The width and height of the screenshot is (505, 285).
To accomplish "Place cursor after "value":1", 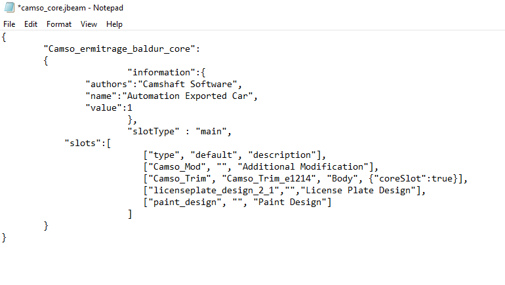I will pos(132,108).
